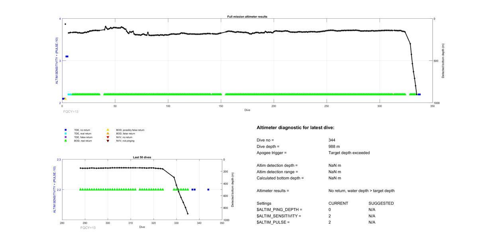The width and height of the screenshot is (478, 247).
Task: Click the 'Settings' column header
Action: coord(264,203)
